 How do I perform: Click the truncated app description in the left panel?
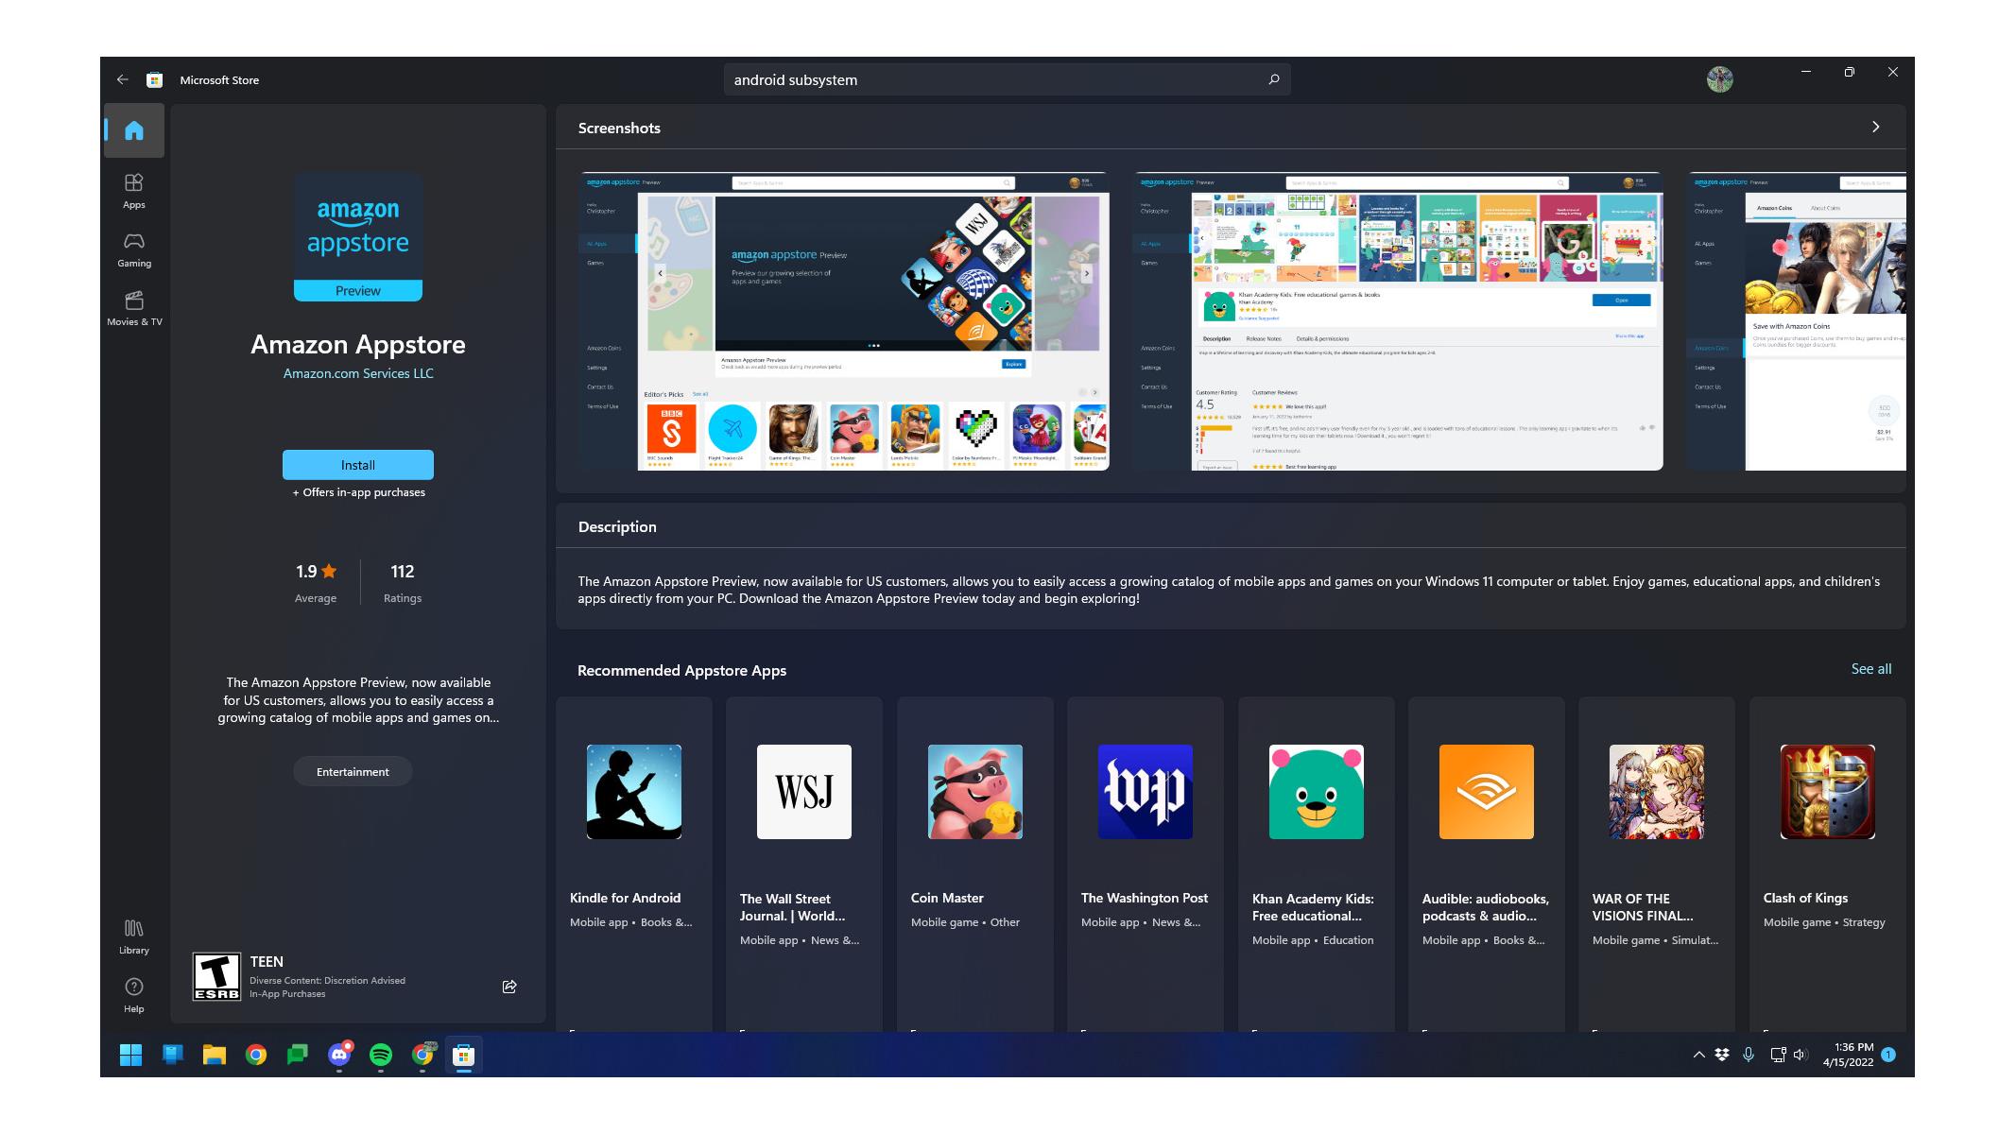(x=358, y=700)
